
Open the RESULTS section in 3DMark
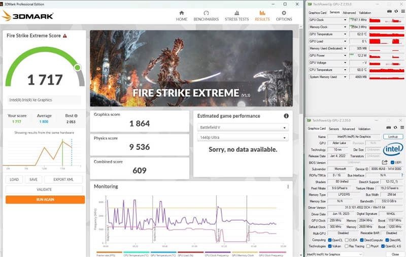(x=262, y=16)
